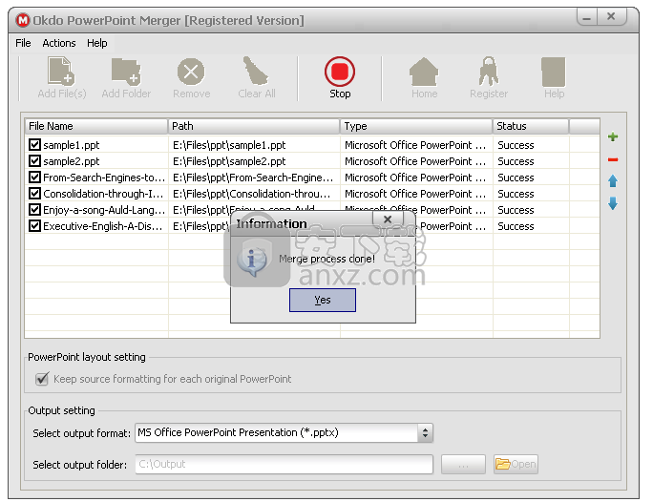Click the green plus add icon beside list
The width and height of the screenshot is (653, 502).
tap(613, 136)
